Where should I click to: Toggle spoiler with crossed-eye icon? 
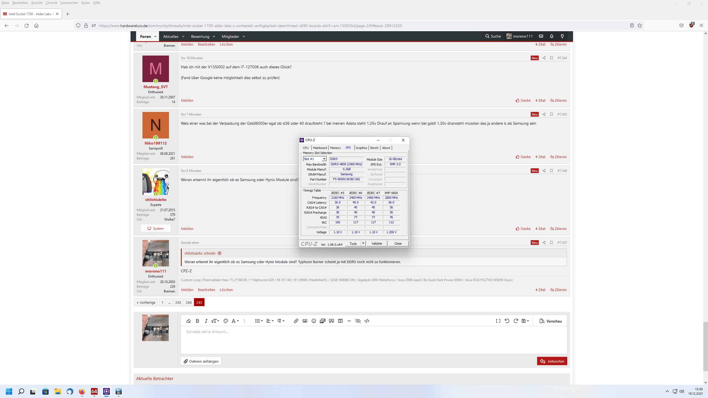[358, 321]
